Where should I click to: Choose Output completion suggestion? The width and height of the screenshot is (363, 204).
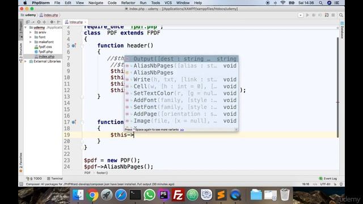coord(181,59)
